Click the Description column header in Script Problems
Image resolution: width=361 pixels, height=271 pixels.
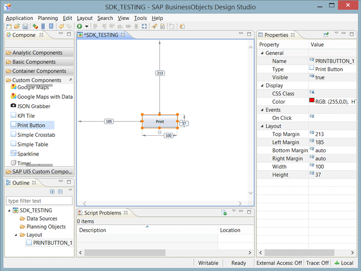(147, 230)
